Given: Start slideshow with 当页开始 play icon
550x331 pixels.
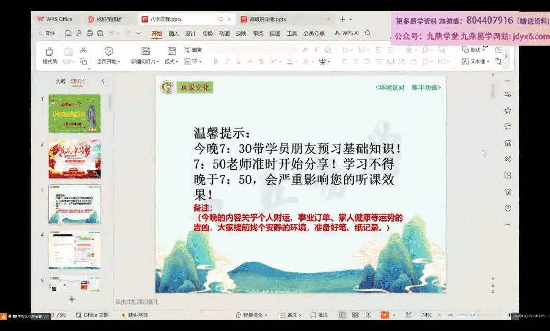Looking at the screenshot, I should click(108, 51).
